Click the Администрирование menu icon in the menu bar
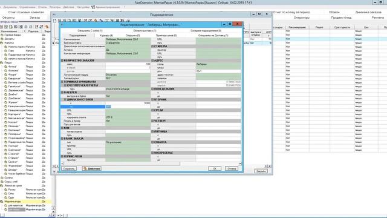Viewport: 387px width, 218px height. pos(93,7)
